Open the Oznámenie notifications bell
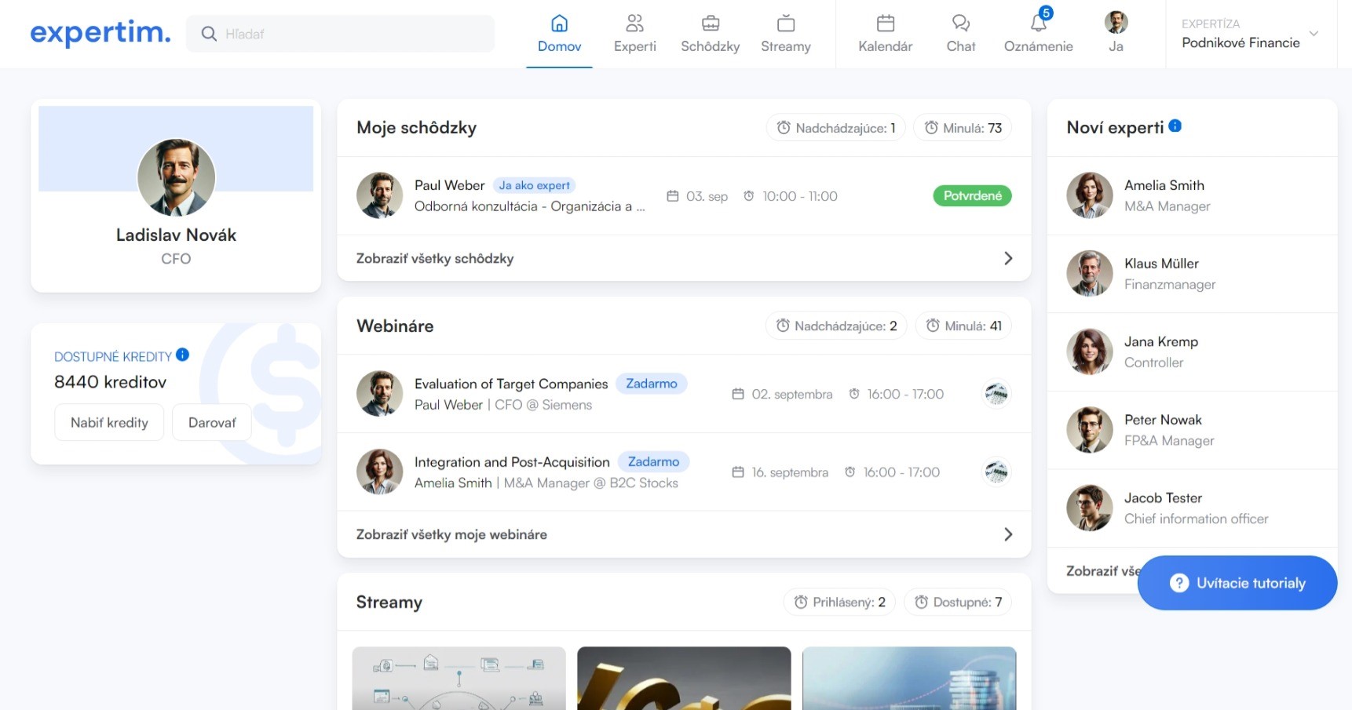 [x=1038, y=24]
